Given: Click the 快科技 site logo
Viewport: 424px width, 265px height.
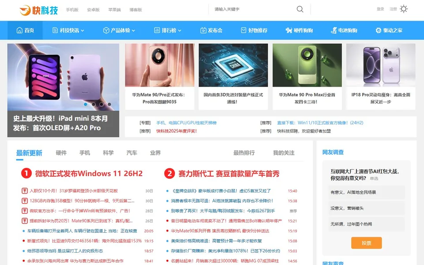Looking at the screenshot, I should click(39, 10).
